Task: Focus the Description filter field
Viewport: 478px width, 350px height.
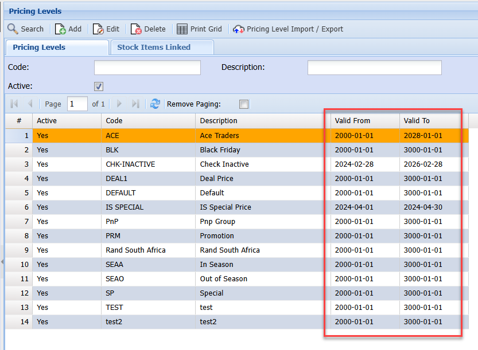Action: [374, 68]
